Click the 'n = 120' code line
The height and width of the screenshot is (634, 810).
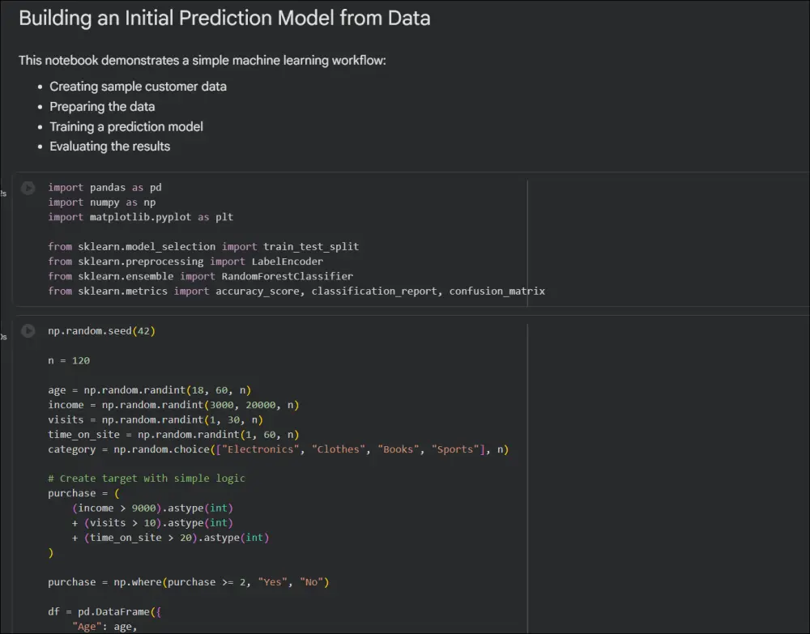pyautogui.click(x=69, y=360)
